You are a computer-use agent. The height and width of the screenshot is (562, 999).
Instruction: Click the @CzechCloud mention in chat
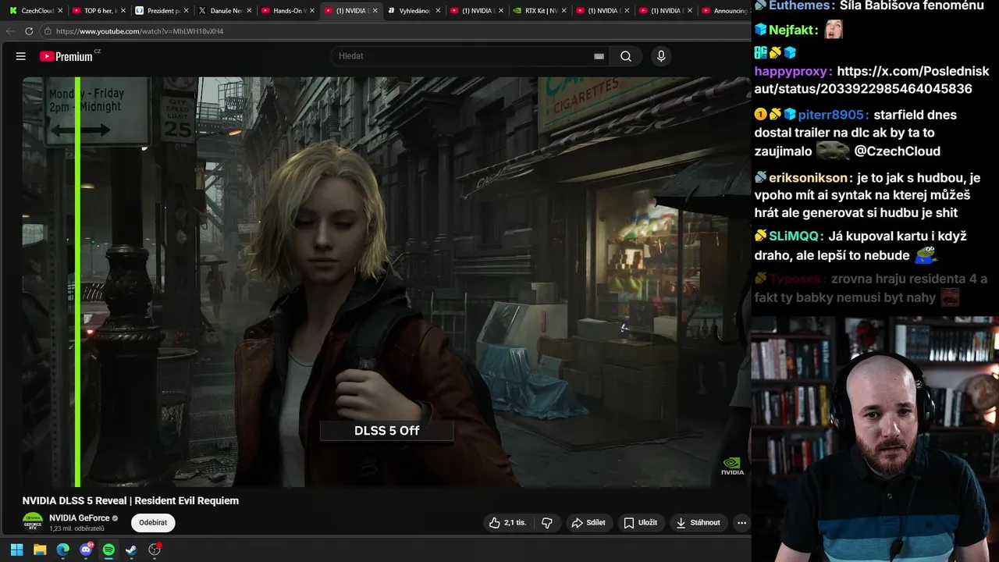click(898, 151)
